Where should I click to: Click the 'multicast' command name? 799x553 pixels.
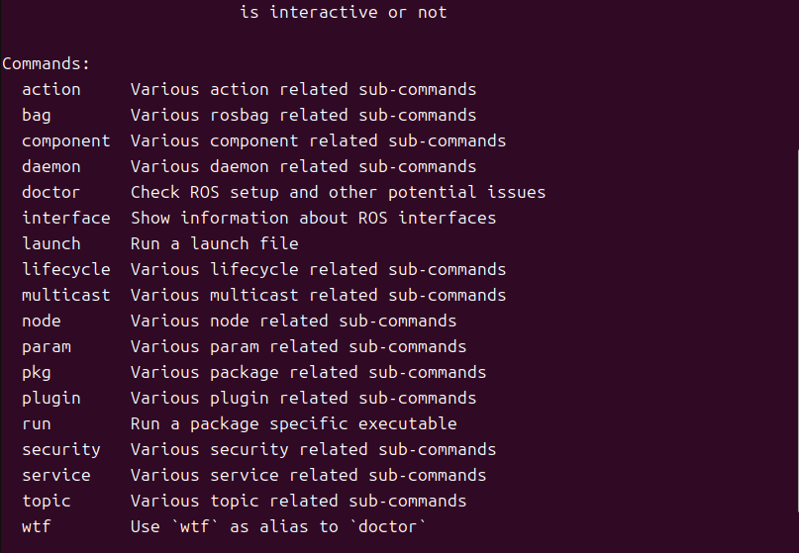pos(65,296)
